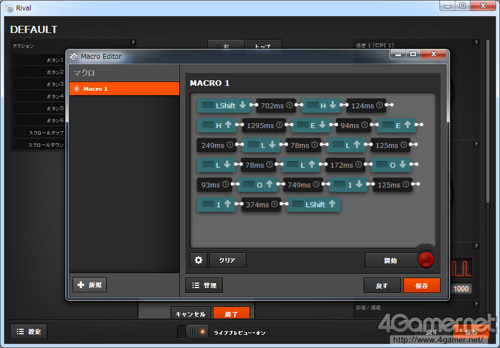Screen dimensions: 500x348
Task: Click the 749ms delay block
Action: coord(303,185)
